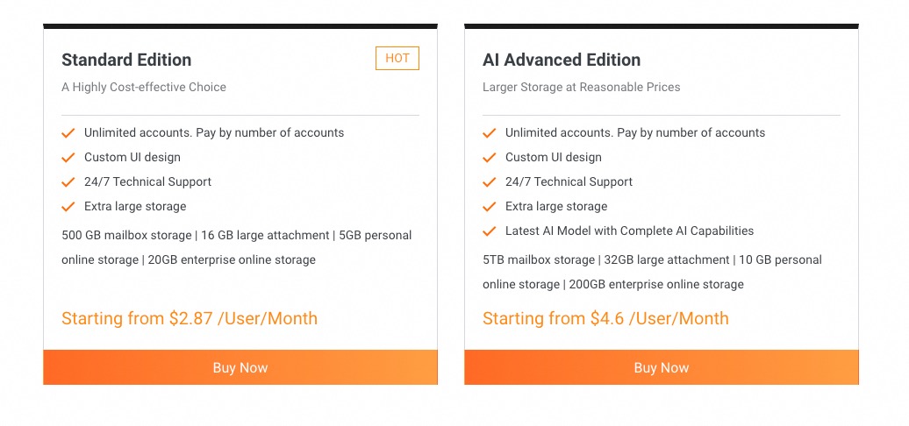Viewport: 909px width, 426px height.
Task: Click the Standard Edition plan title
Action: point(126,60)
